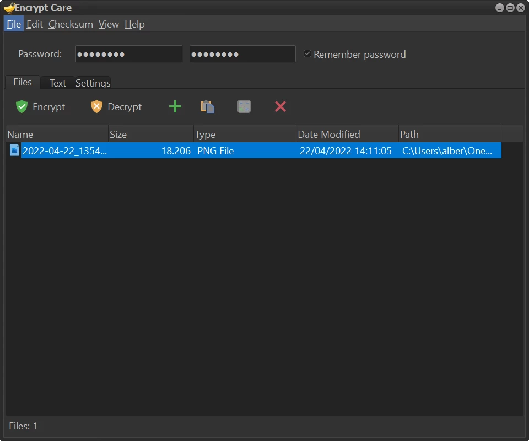529x441 pixels.
Task: Close the Encrypt Care window
Action: click(x=521, y=7)
